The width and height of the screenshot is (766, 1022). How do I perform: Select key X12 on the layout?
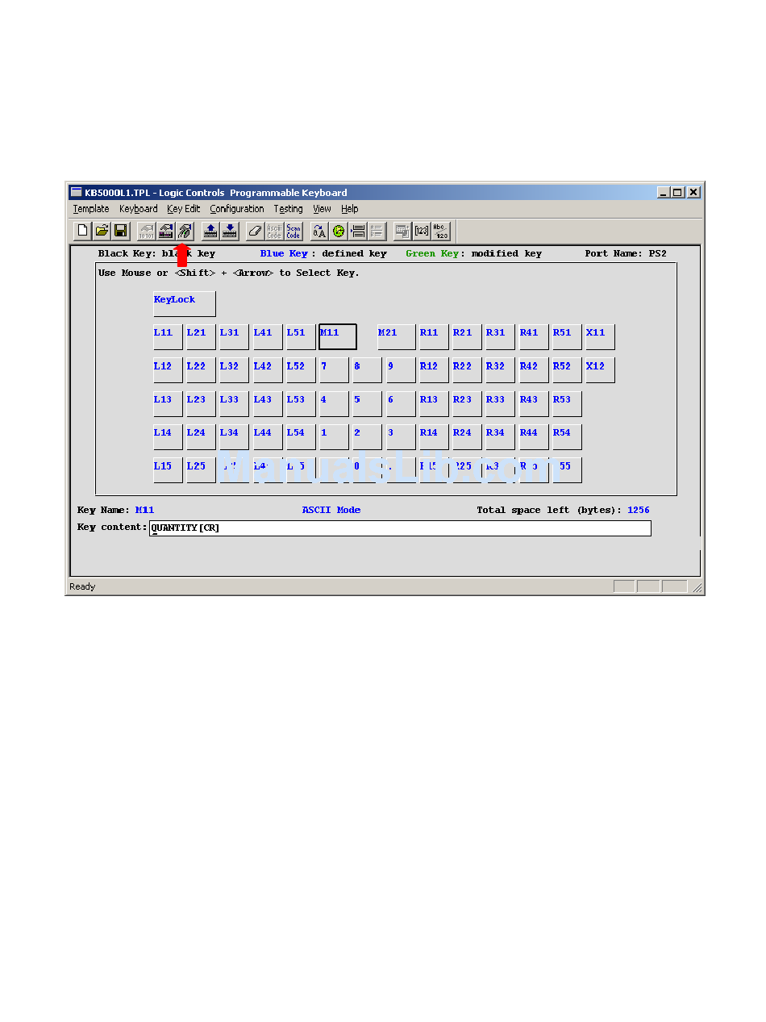click(x=600, y=370)
